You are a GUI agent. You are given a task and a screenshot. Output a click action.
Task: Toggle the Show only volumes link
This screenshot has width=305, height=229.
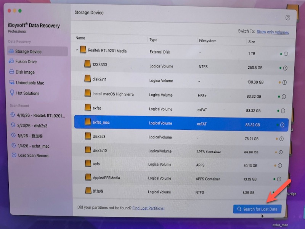tap(273, 32)
